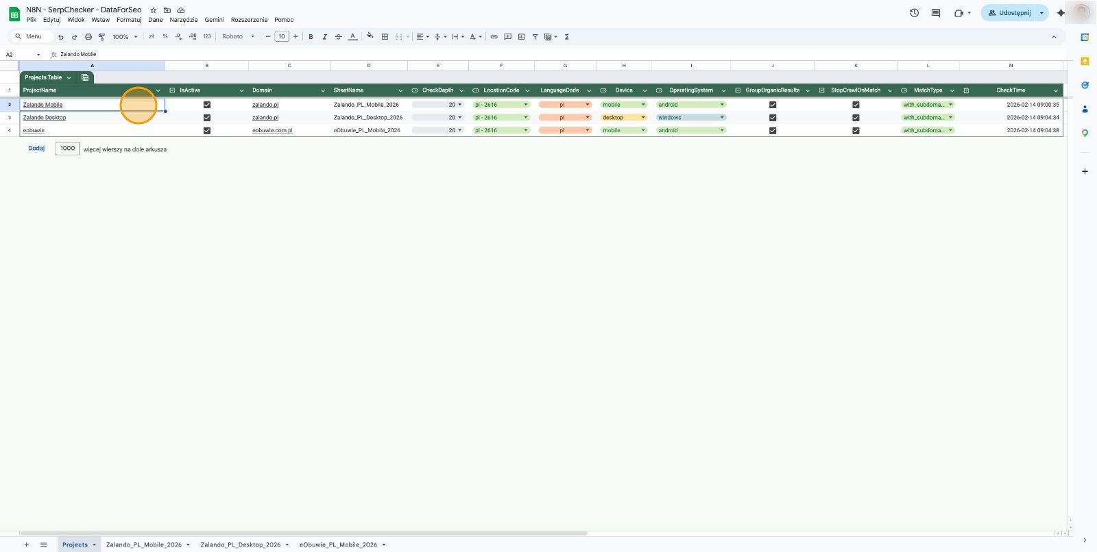Open the cell borders menu
This screenshot has width=1097, height=552.
pyautogui.click(x=385, y=37)
